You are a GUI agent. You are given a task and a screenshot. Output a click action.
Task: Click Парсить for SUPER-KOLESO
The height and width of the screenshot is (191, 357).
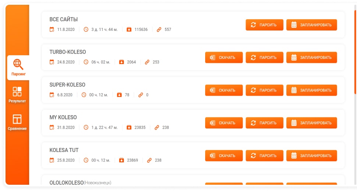click(264, 90)
